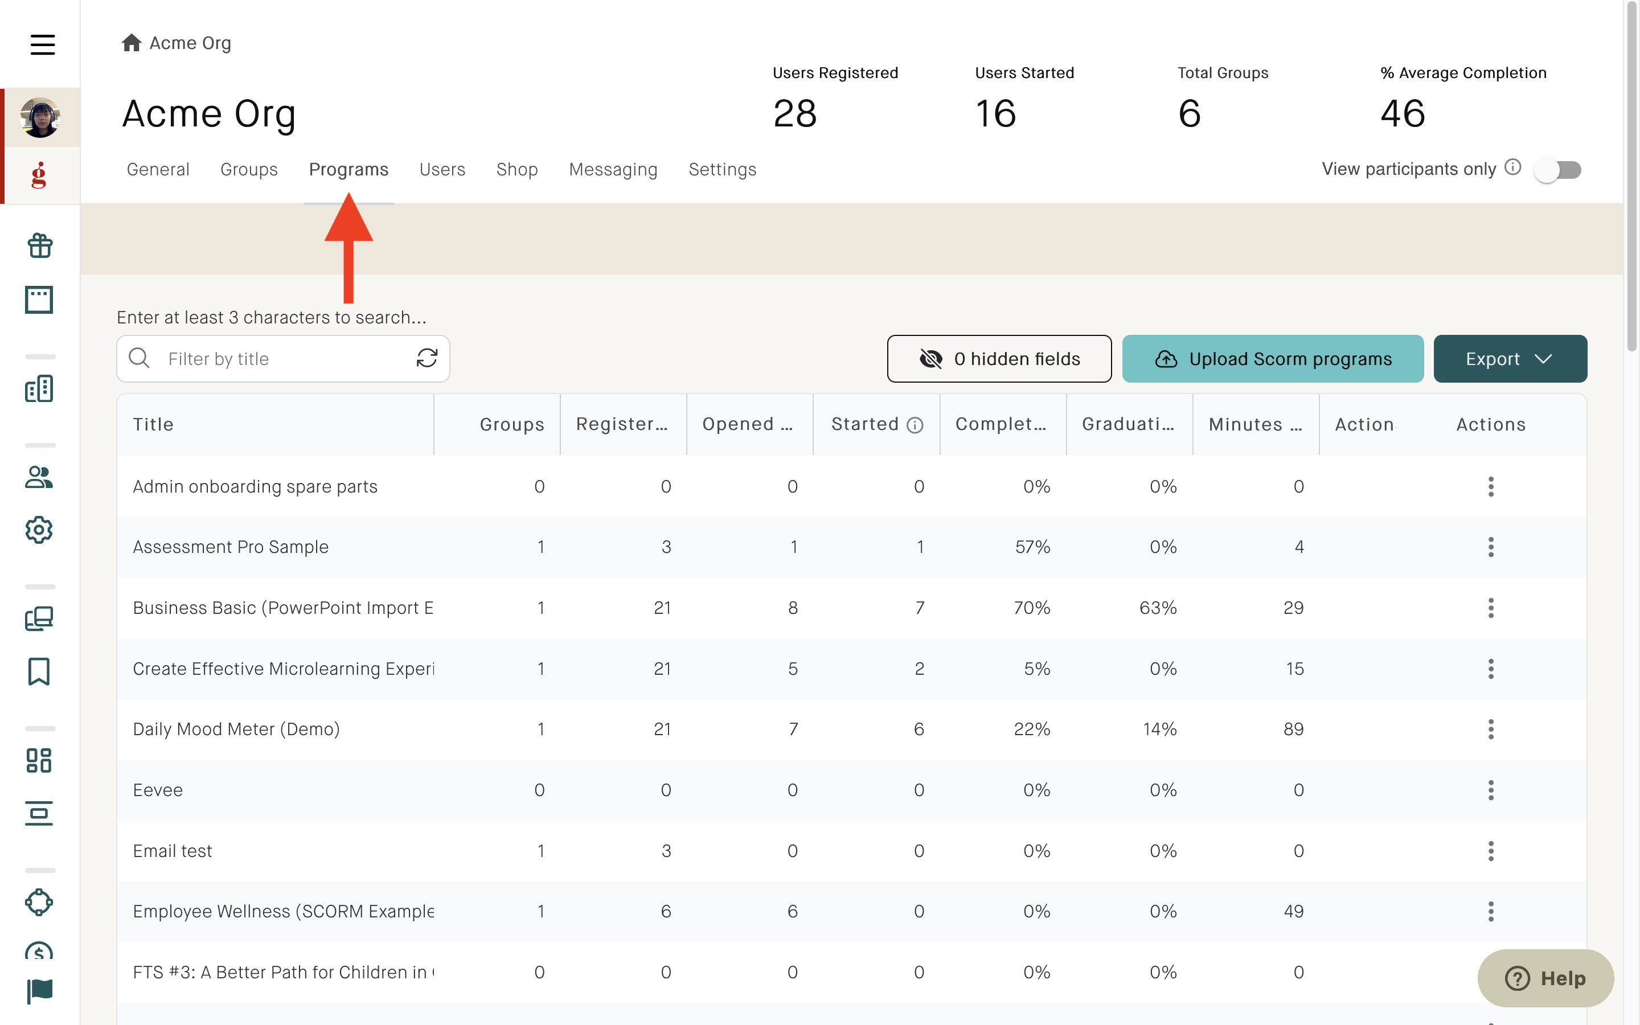Open the flag icon in sidebar
Image resolution: width=1640 pixels, height=1025 pixels.
click(x=39, y=991)
